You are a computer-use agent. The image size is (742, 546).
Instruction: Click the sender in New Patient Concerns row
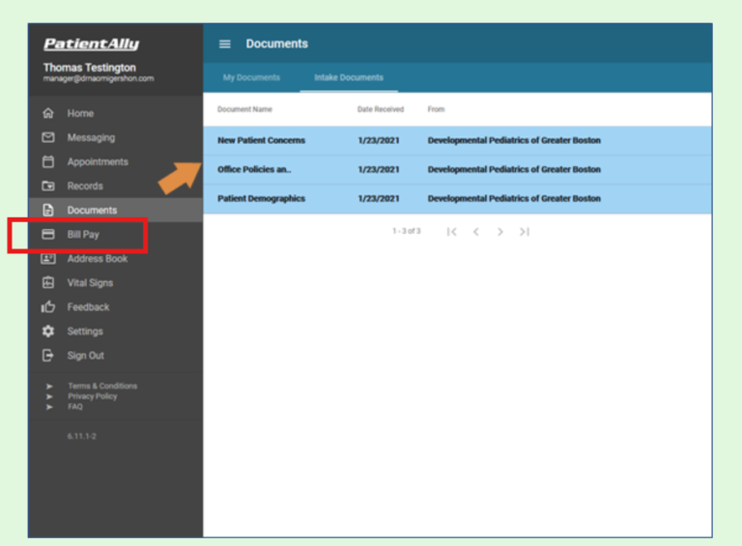(x=514, y=140)
